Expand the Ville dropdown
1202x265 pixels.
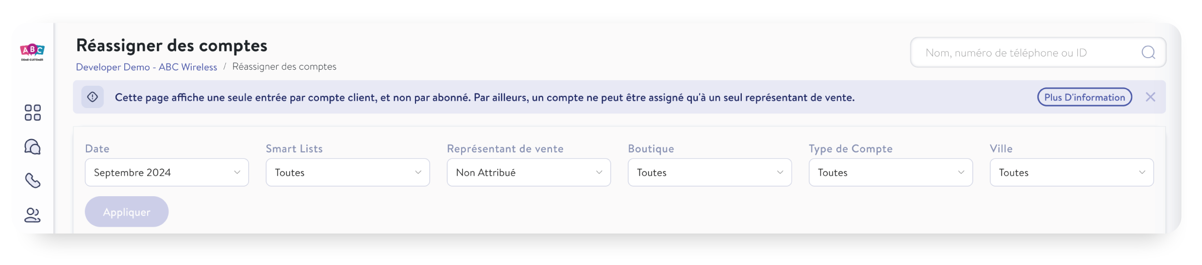[1072, 172]
